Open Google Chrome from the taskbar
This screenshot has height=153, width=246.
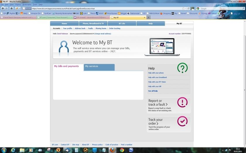click(x=122, y=150)
